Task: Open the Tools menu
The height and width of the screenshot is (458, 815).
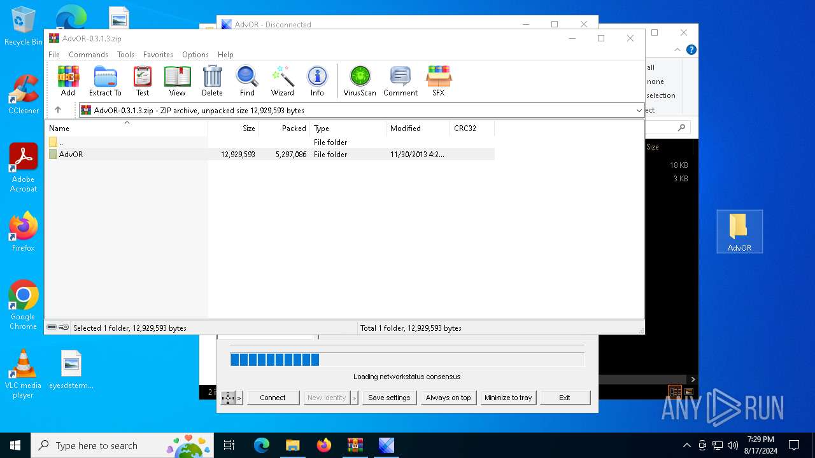Action: [x=125, y=55]
